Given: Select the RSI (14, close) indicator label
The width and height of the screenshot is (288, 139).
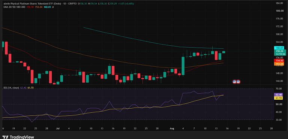Looking at the screenshot, I should [x=11, y=88].
